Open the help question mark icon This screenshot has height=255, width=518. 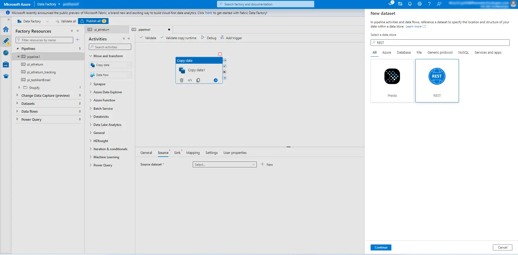point(429,4)
